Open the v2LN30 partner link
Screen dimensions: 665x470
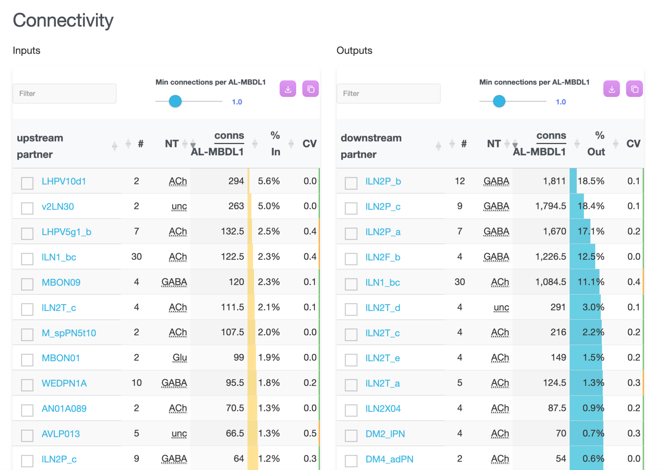(x=58, y=206)
